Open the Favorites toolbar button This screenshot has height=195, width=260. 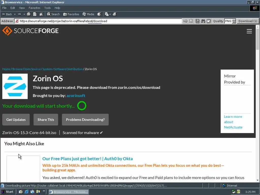coord(71,14)
